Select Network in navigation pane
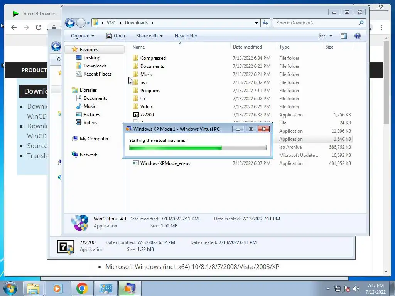 88,155
